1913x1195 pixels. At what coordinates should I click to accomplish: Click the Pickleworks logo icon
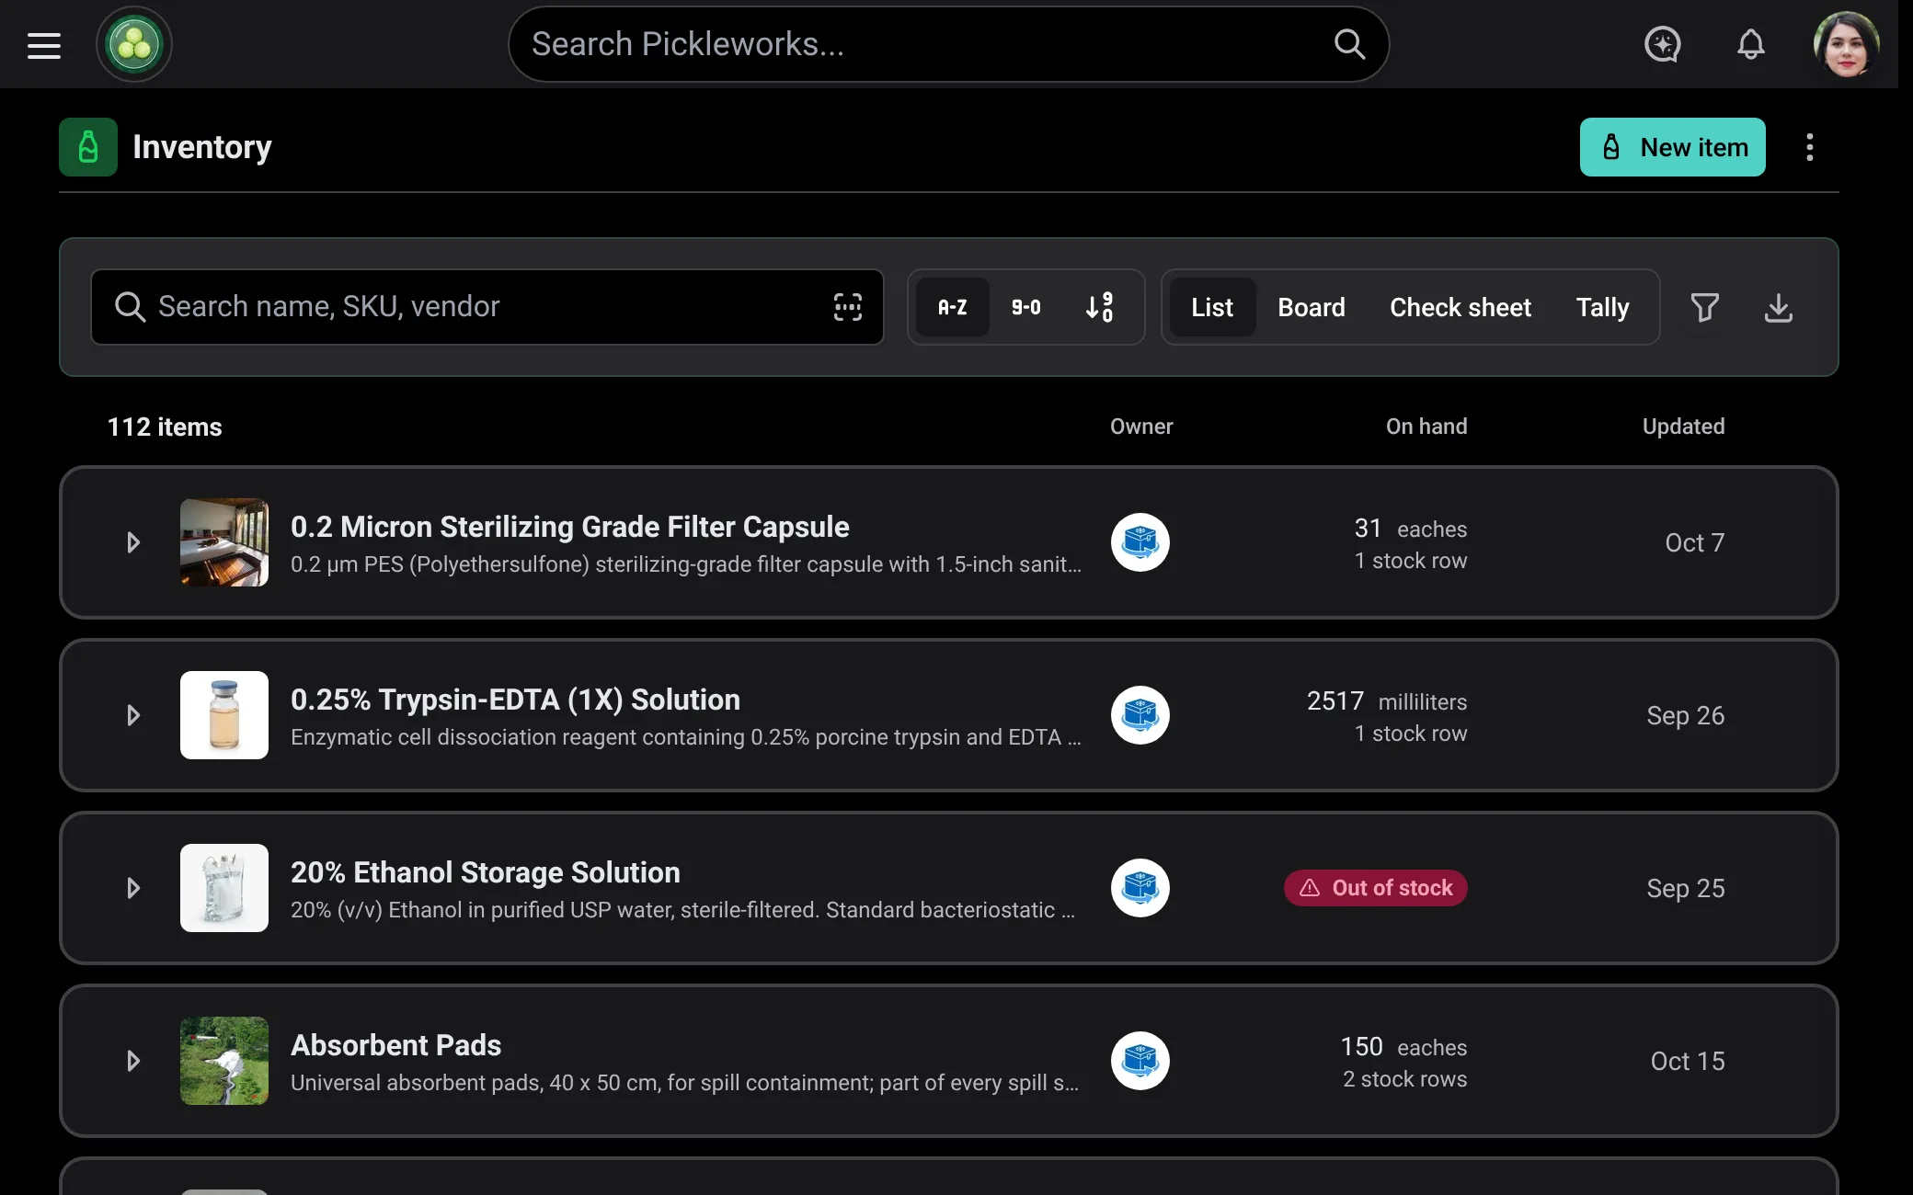click(x=134, y=44)
